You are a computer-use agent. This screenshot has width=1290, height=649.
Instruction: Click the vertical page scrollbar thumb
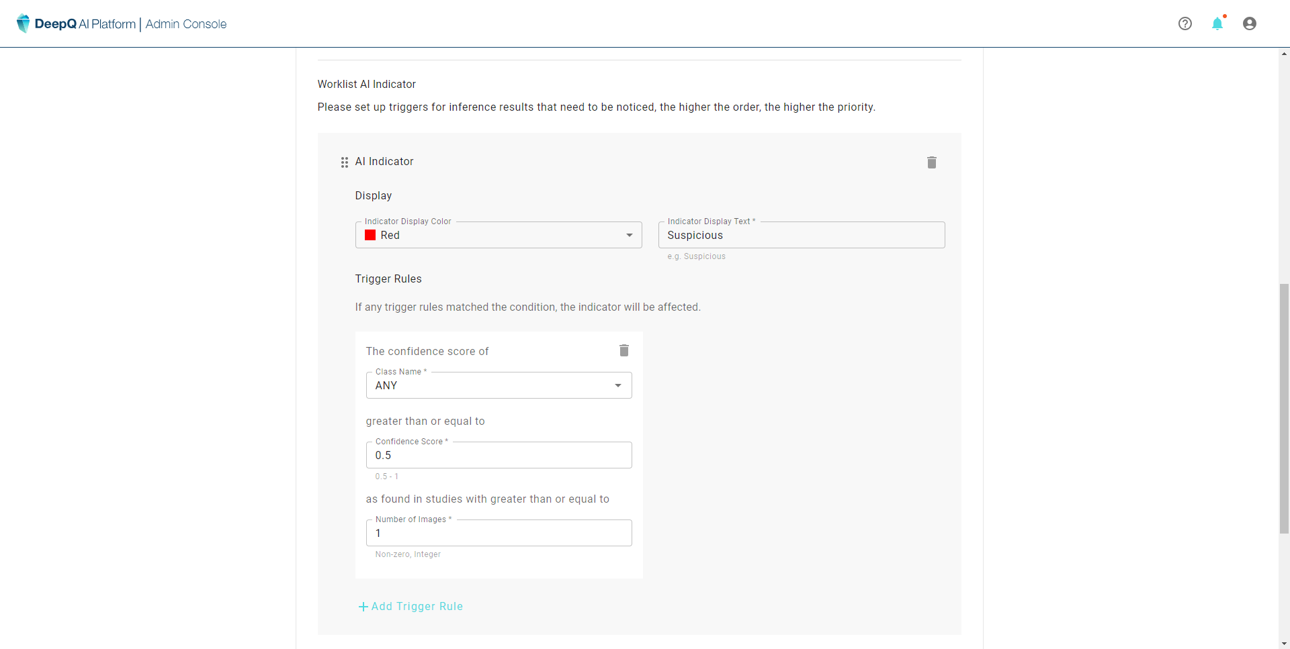(x=1284, y=408)
